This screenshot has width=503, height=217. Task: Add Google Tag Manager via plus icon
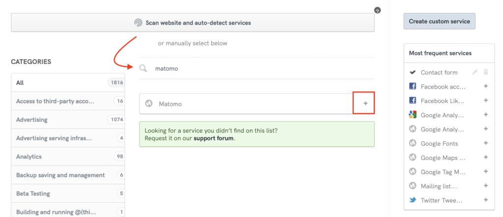click(486, 171)
